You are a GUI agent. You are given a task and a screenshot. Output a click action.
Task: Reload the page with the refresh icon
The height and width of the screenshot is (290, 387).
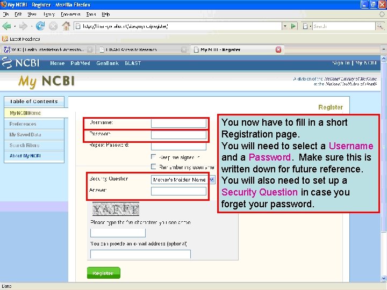40,26
